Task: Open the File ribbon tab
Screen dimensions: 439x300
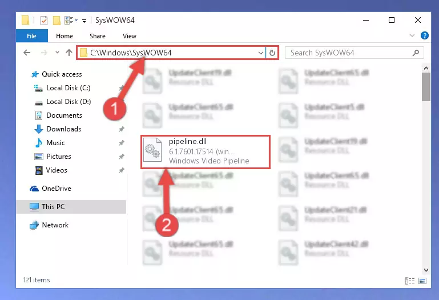Action: pos(31,36)
